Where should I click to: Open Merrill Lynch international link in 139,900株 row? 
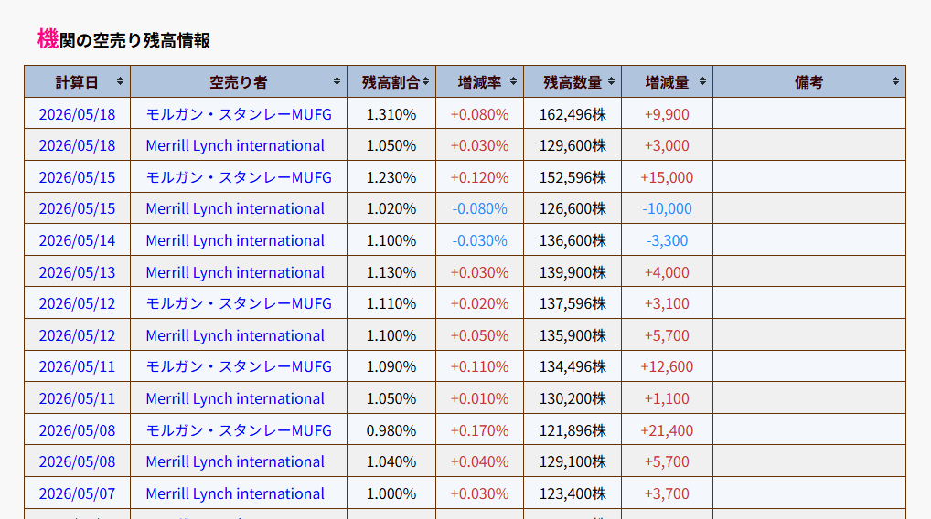(x=235, y=272)
